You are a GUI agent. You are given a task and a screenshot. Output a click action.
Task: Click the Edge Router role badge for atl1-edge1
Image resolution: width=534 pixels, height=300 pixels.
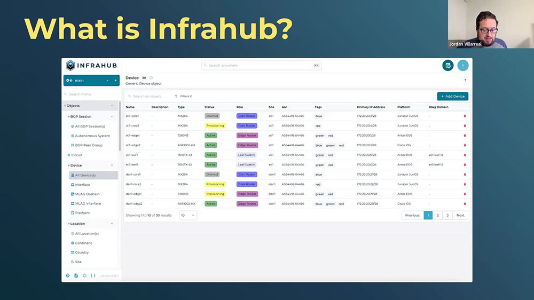point(247,136)
